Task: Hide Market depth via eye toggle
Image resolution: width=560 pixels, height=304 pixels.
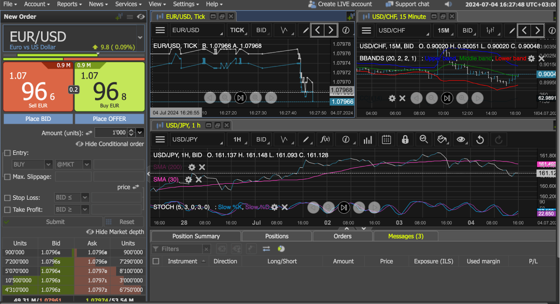Action: click(90, 232)
